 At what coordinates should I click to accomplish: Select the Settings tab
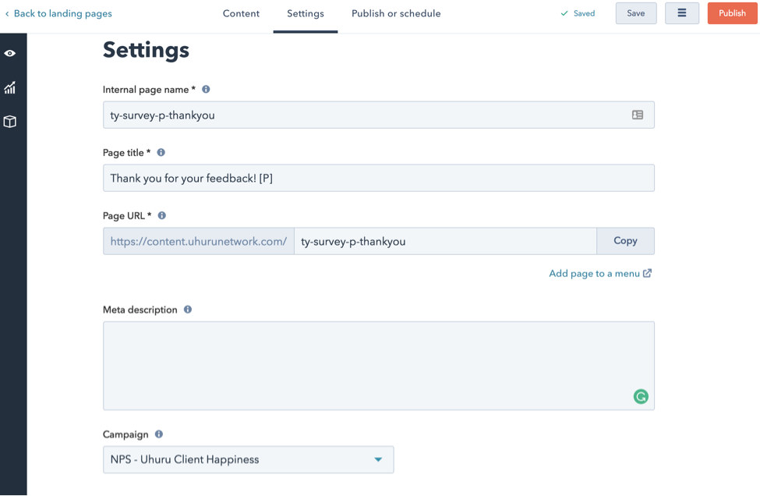tap(306, 13)
